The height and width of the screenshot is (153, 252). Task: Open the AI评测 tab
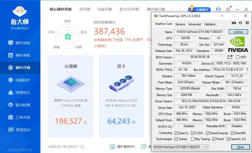85,9
